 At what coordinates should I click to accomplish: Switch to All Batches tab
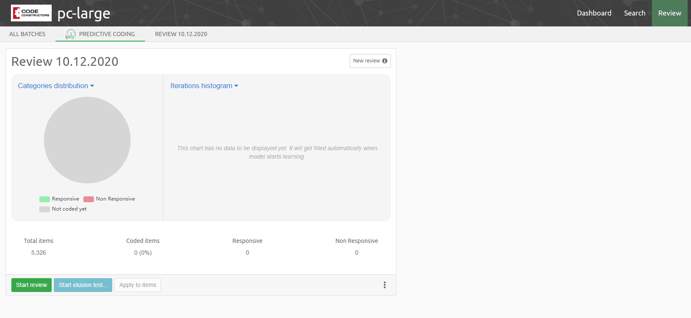[x=27, y=34]
